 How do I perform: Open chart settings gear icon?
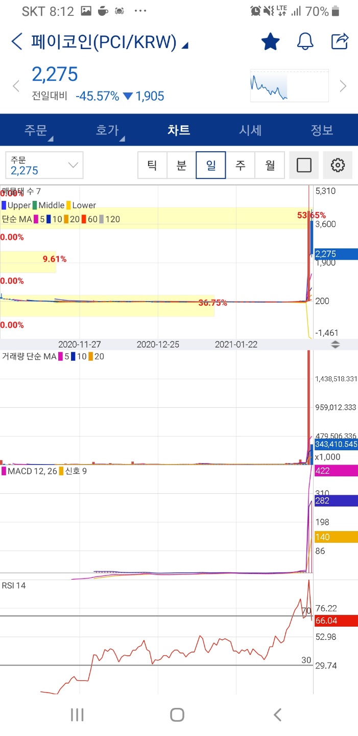click(x=338, y=165)
